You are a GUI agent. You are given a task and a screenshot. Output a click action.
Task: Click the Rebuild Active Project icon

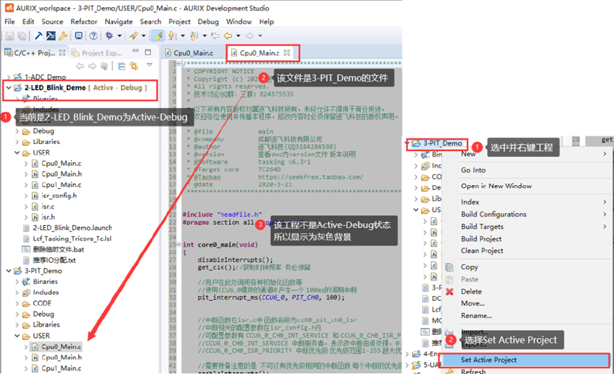point(50,36)
